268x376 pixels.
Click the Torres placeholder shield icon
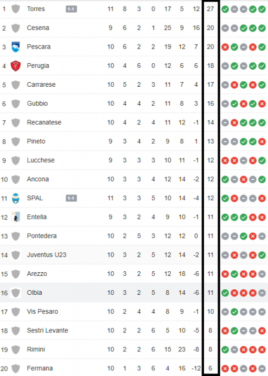tap(15, 9)
